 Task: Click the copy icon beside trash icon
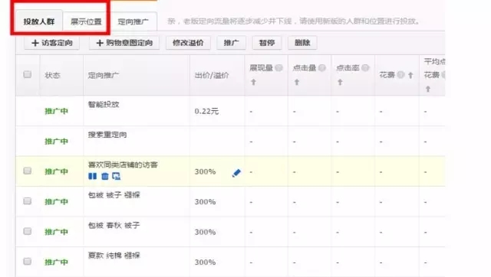(x=116, y=176)
